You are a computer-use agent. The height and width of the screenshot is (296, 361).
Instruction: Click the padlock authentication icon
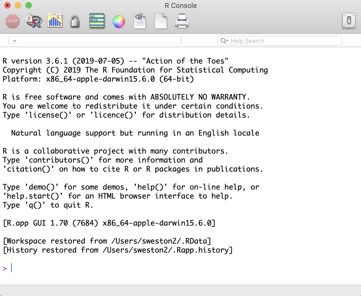point(75,21)
